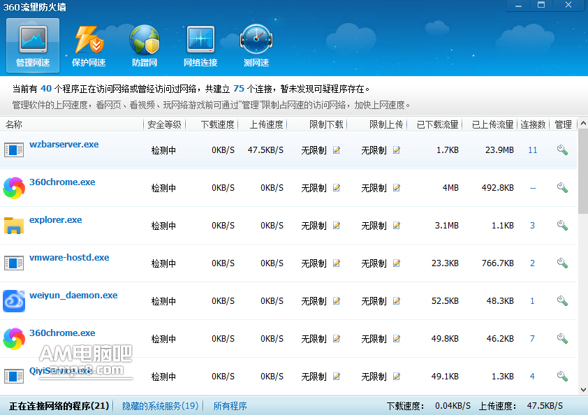Switch to the 所有程序 list
The height and width of the screenshot is (415, 588).
(x=230, y=406)
